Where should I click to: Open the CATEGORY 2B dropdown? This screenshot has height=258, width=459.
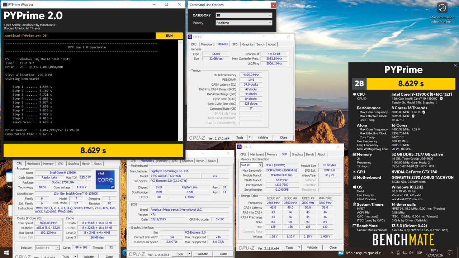point(243,15)
